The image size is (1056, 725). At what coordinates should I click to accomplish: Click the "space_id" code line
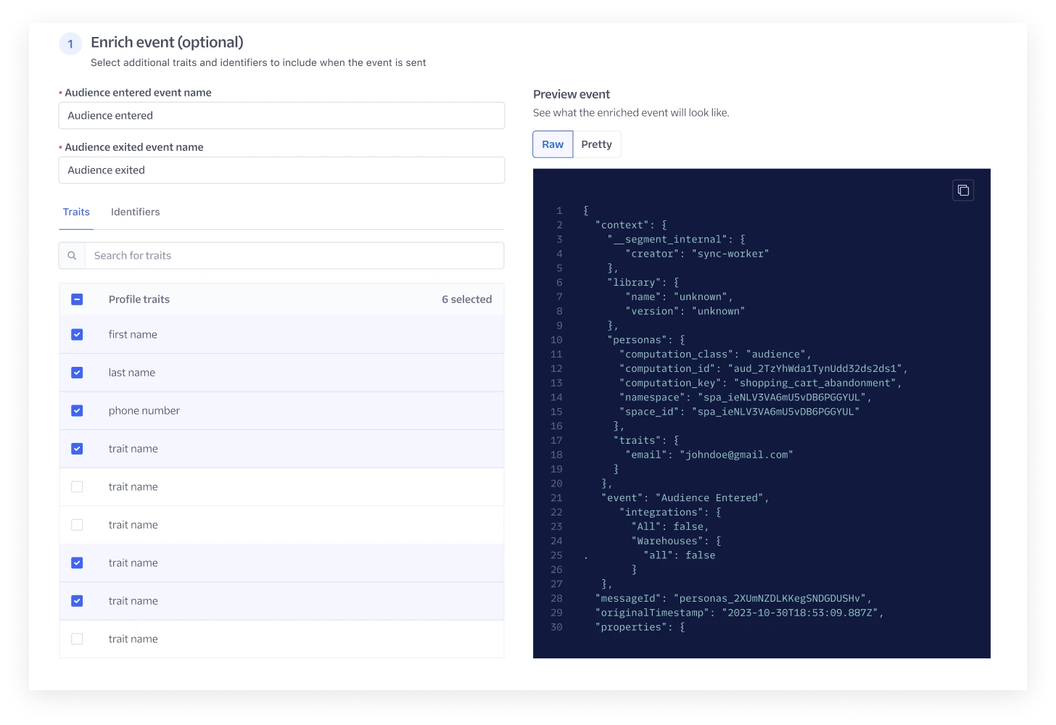click(739, 412)
